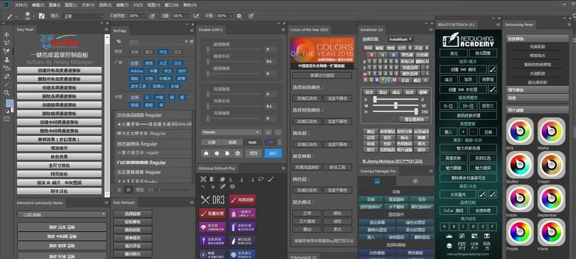Open the flow percentage dropdown arrow
This screenshot has width=576, height=259.
click(186, 16)
